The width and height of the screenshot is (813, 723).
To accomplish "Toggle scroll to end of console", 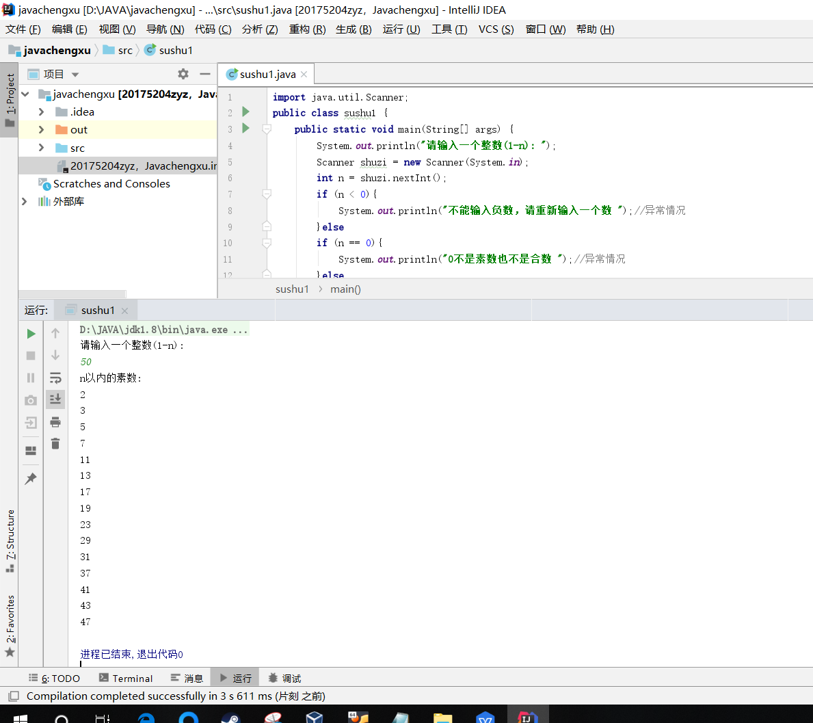I will pyautogui.click(x=55, y=399).
